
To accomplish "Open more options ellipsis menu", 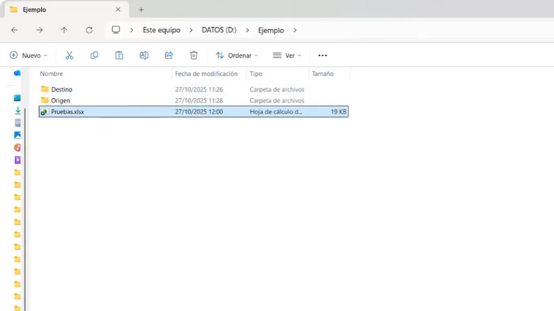I will (323, 56).
